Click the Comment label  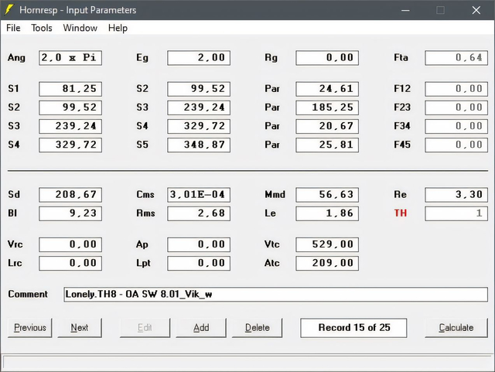pos(28,295)
